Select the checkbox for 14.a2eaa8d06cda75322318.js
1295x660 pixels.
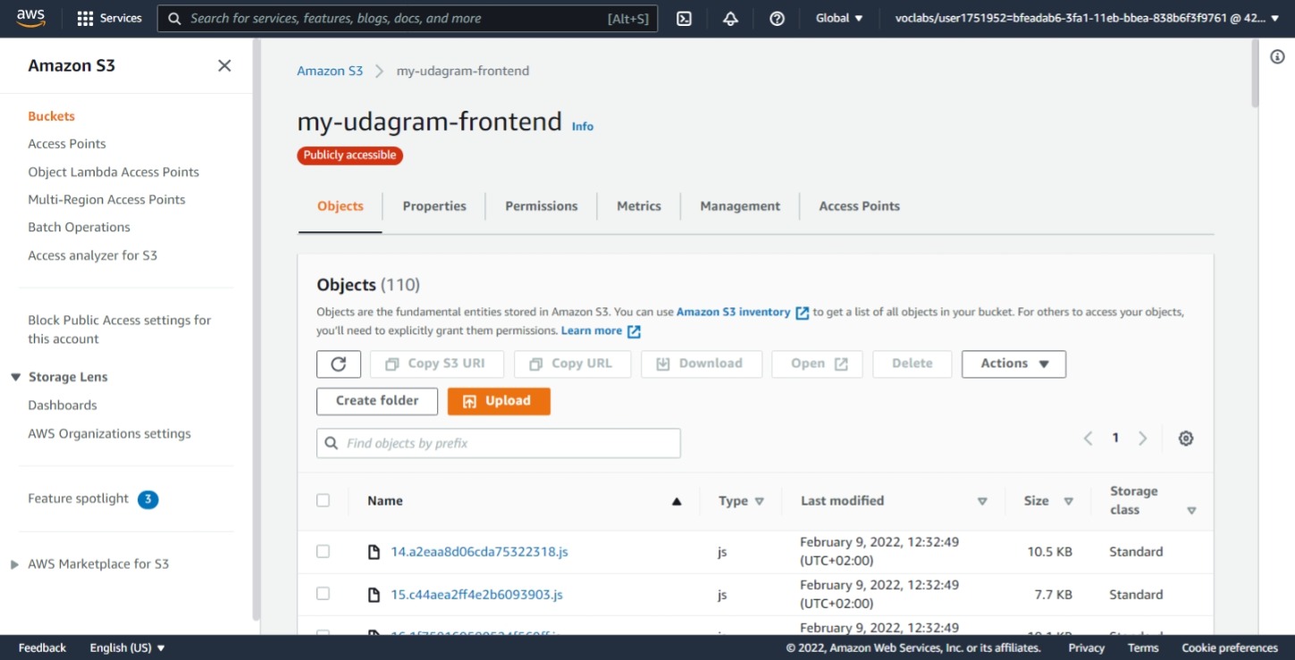coord(323,551)
